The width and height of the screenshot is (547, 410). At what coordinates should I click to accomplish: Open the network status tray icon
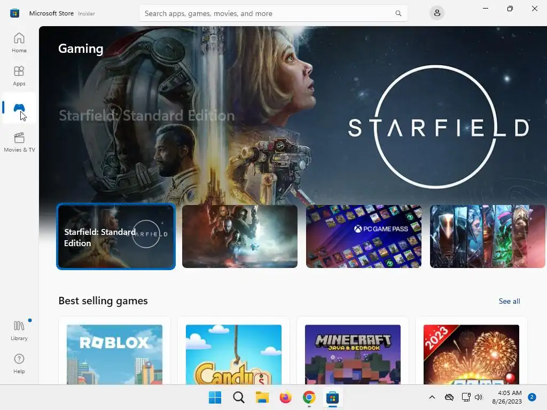click(x=466, y=397)
